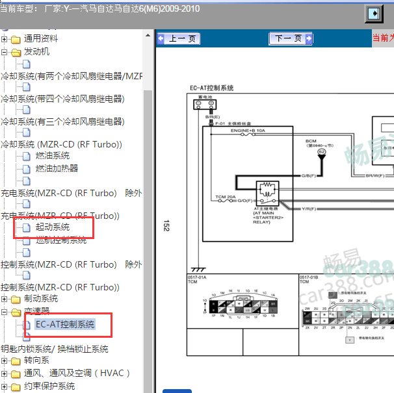Click tree panel scroll up arrow
This screenshot has height=393, width=394.
[x=148, y=36]
